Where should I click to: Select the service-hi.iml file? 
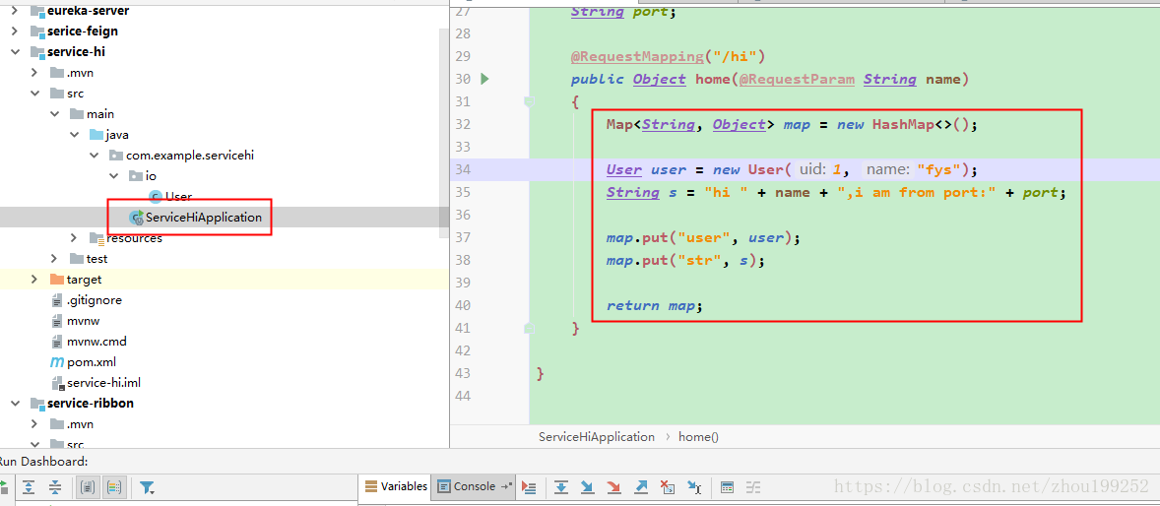tap(103, 383)
